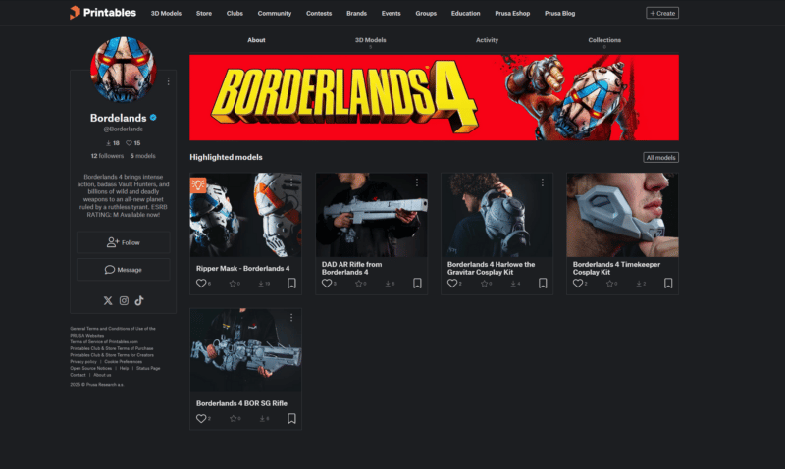Click the Create button
The image size is (785, 469).
click(x=662, y=13)
